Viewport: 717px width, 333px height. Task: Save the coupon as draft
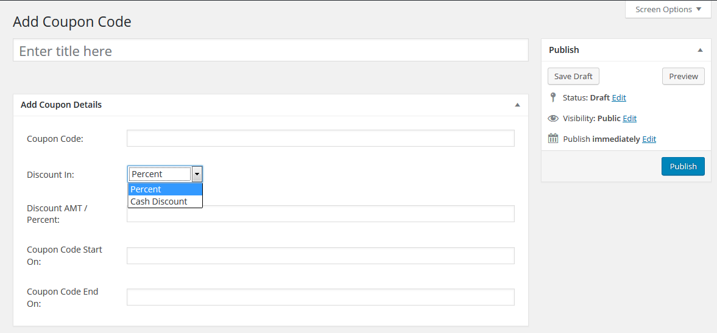click(x=573, y=76)
